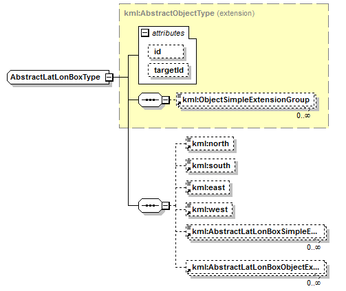
Task: Click the reference arrow icon on kml:south
Action: 189,169
